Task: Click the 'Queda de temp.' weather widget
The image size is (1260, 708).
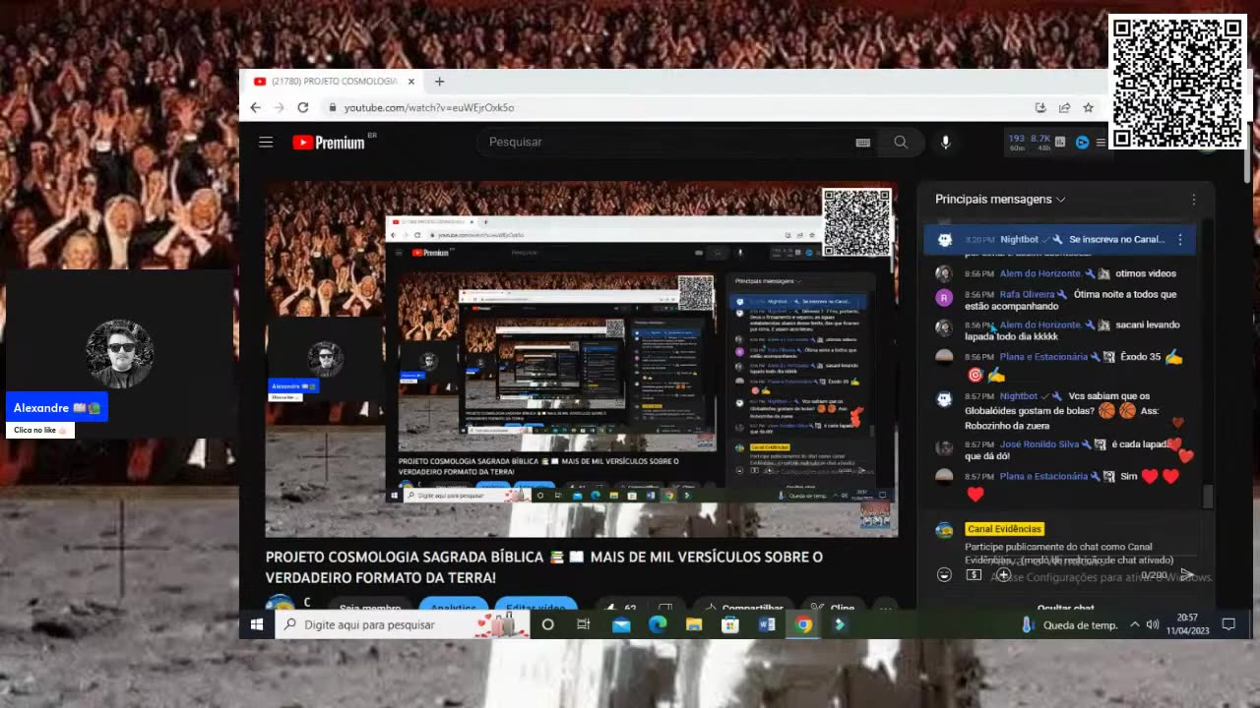Action: [1068, 624]
